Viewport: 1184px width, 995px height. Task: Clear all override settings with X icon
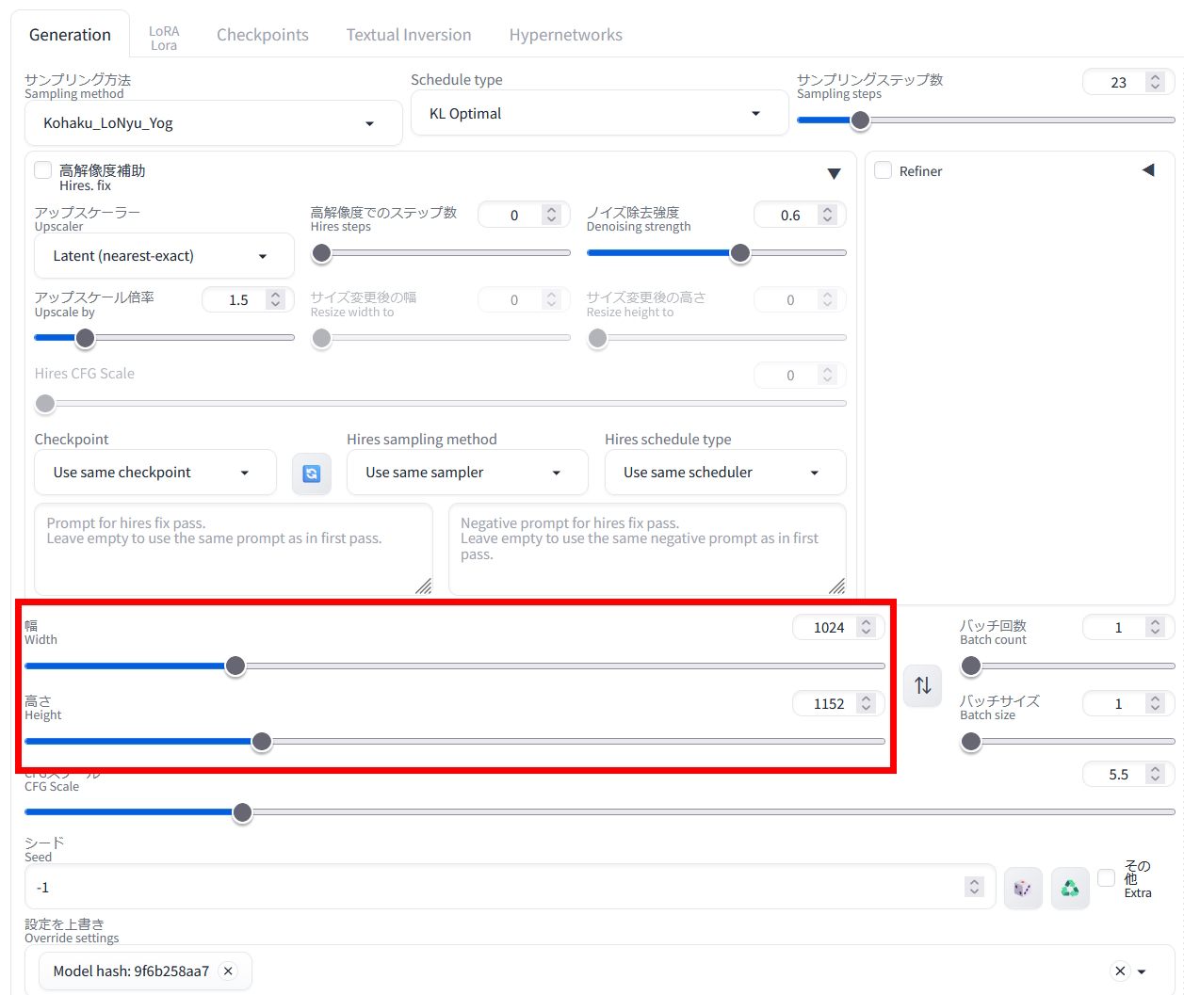1120,971
